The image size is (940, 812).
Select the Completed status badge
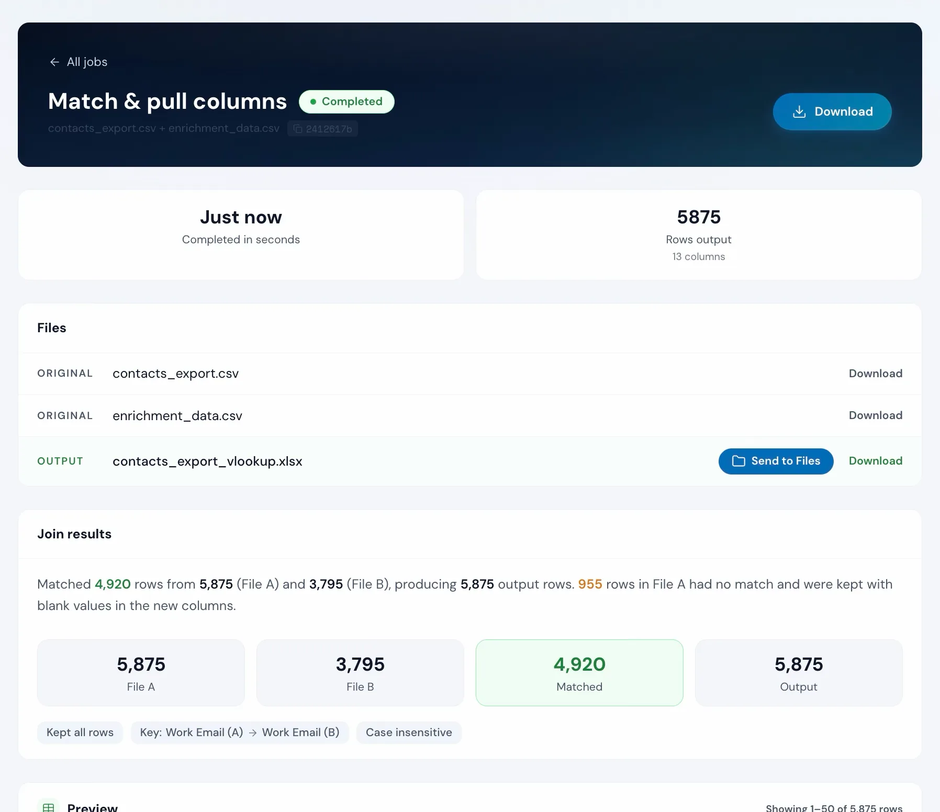(x=346, y=101)
